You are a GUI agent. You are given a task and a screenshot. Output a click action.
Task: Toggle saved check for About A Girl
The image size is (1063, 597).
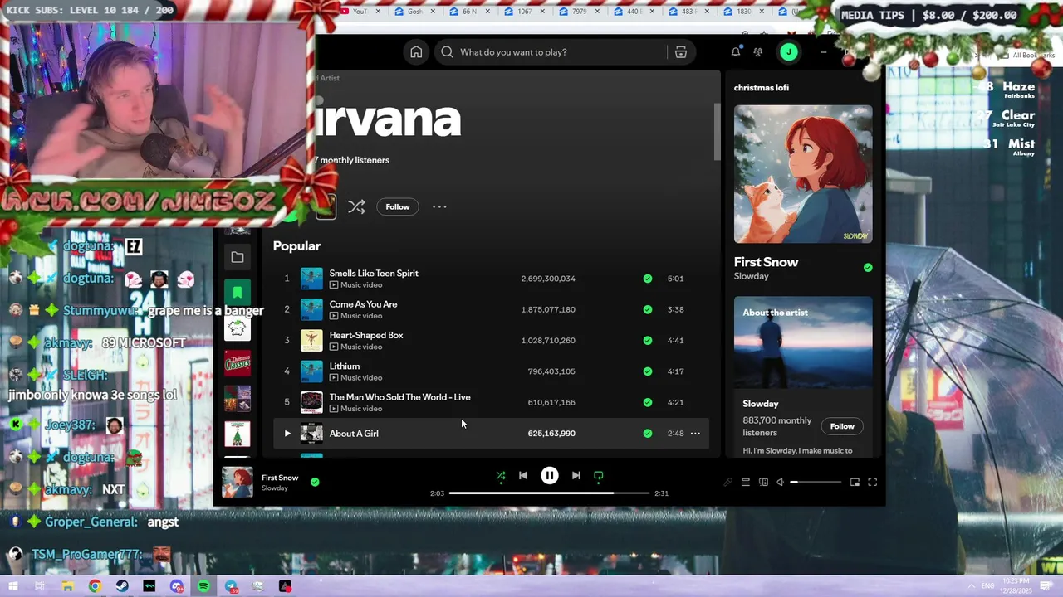[x=648, y=433]
